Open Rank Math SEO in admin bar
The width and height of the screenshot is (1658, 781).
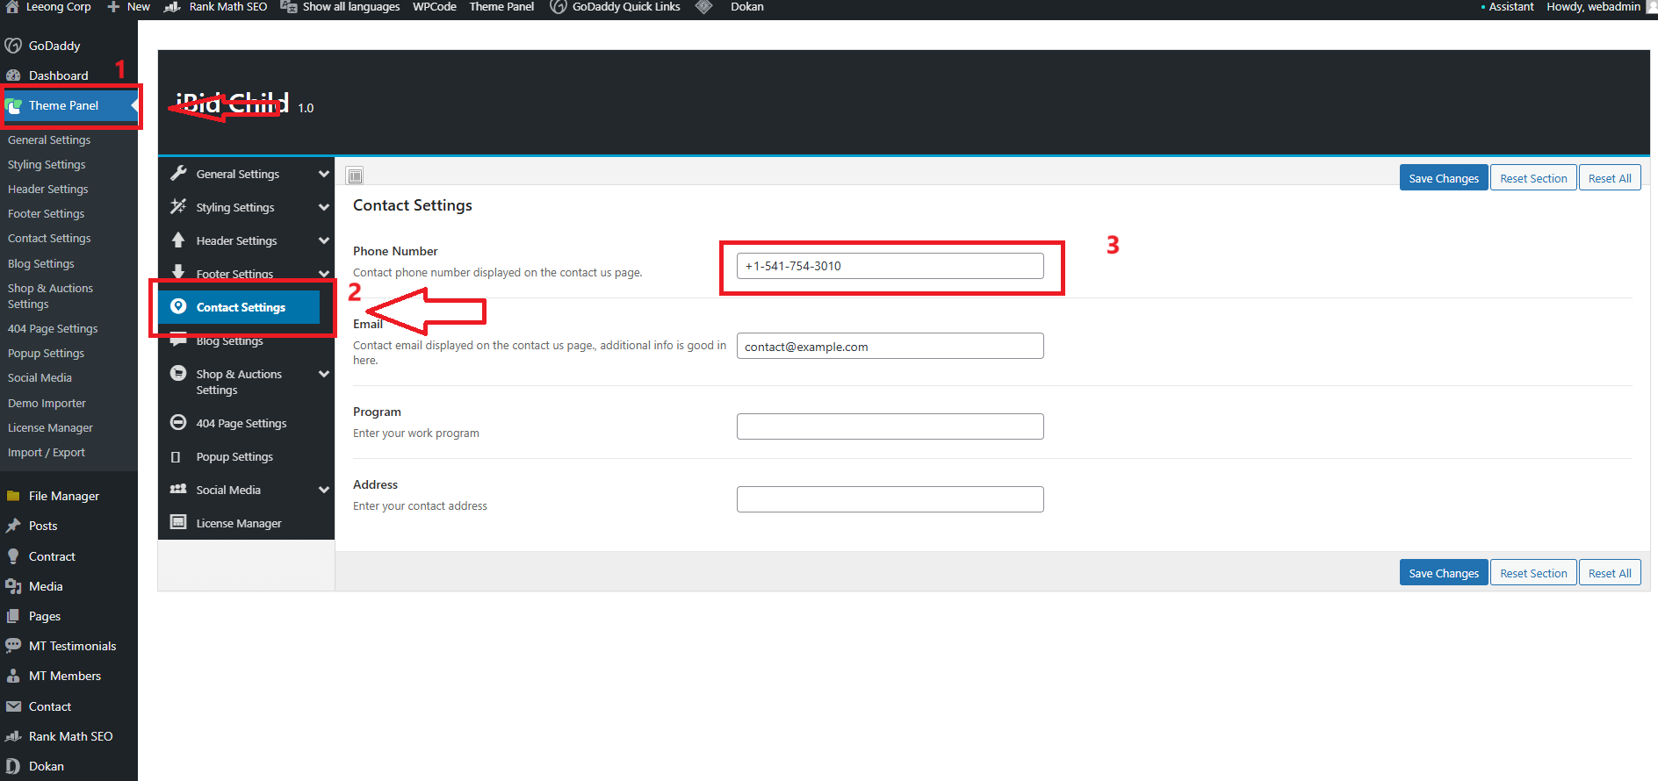[227, 7]
